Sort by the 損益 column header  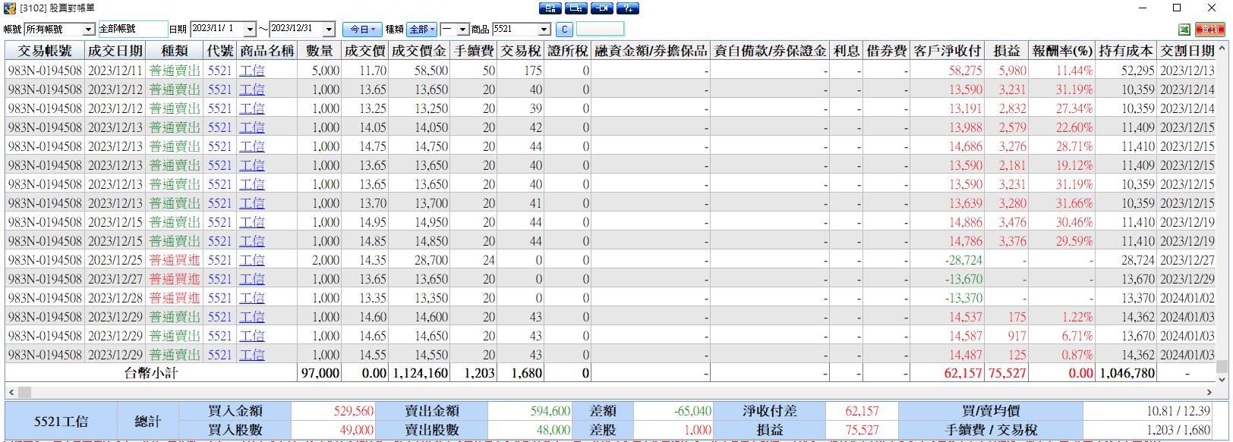[x=1007, y=51]
